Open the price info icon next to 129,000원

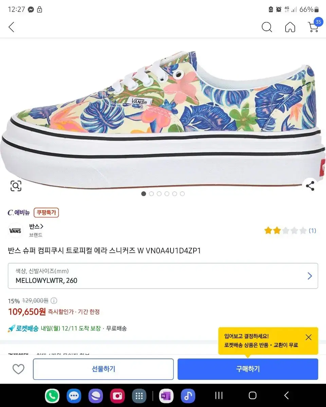54,301
